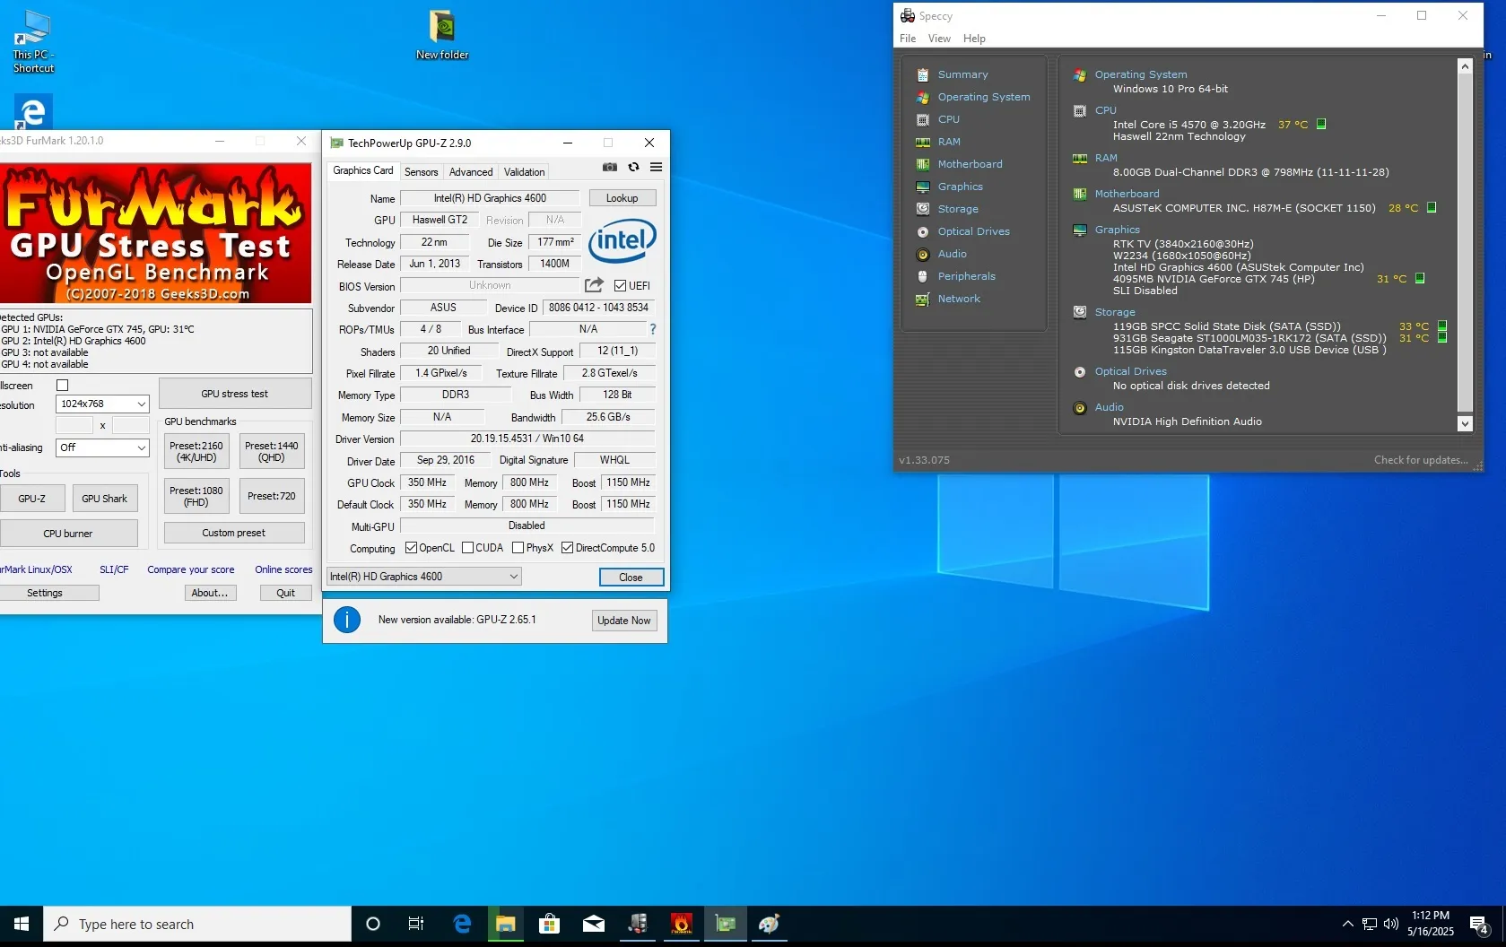Switch to the Advanced tab in GPU-Z

point(471,172)
